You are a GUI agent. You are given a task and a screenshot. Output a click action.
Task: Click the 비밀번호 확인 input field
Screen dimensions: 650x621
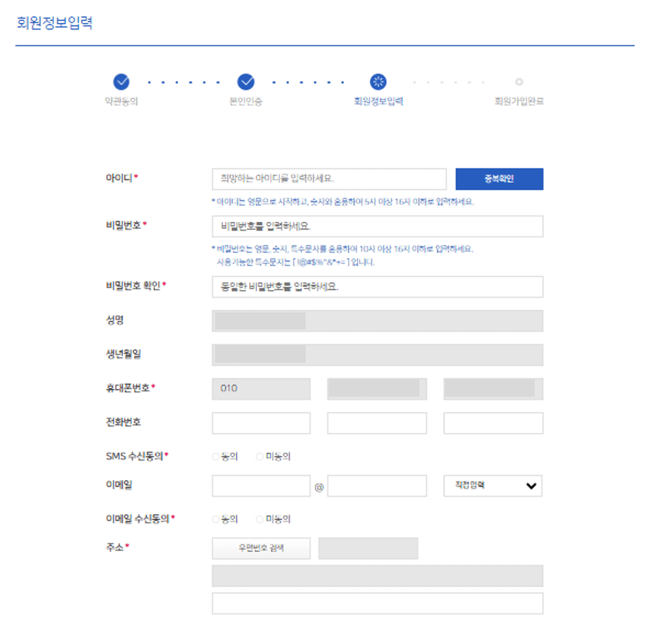point(377,287)
